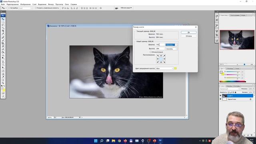Click the color spectrum ramp in Color panel
Image resolution: width=256 pixels, height=144 pixels.
233,81
